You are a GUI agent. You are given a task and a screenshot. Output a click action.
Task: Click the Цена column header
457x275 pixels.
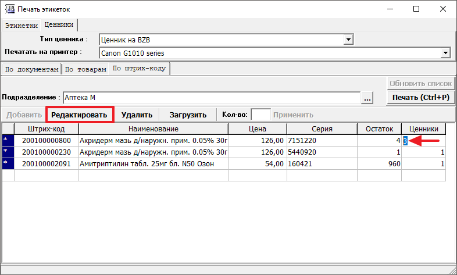[x=257, y=129]
